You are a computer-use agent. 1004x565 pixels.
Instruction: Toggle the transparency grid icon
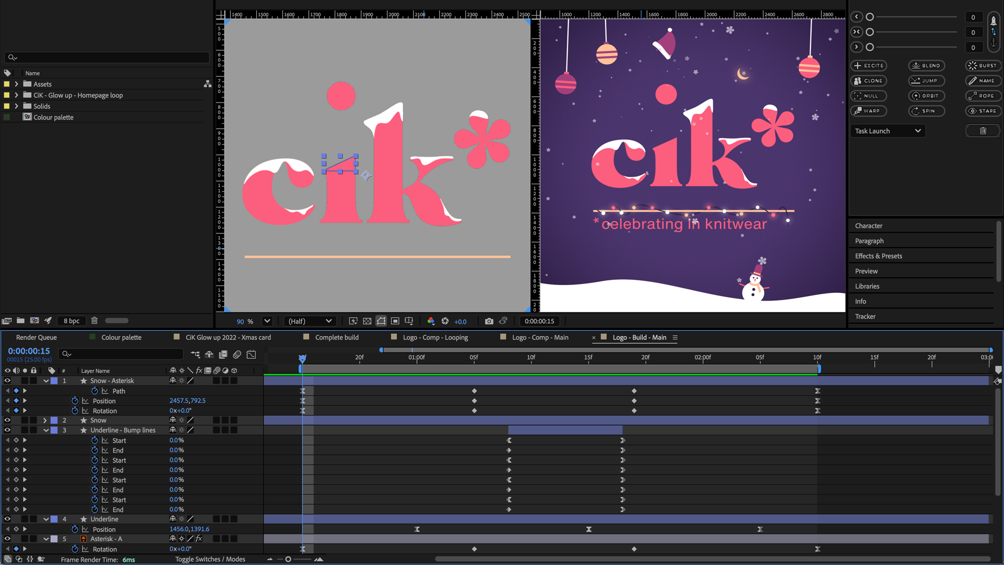[367, 321]
